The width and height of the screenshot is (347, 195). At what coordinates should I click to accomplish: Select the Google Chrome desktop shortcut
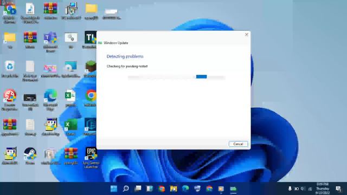pos(91,98)
